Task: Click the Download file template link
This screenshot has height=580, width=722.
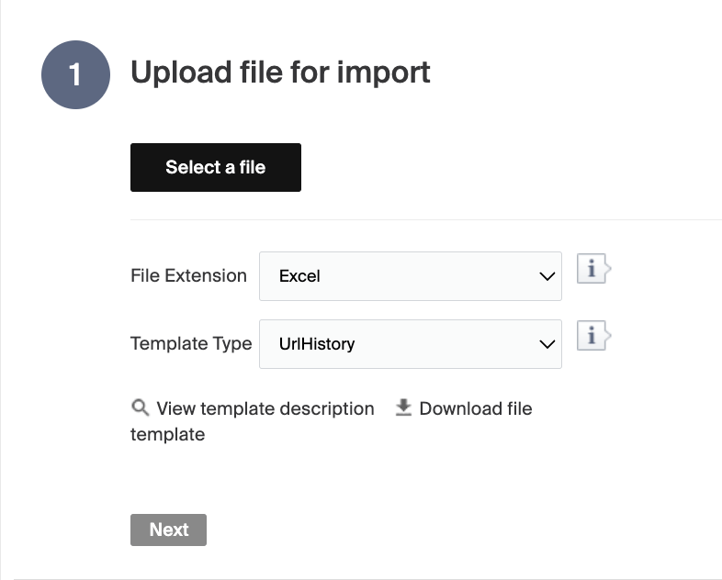Action: point(475,408)
